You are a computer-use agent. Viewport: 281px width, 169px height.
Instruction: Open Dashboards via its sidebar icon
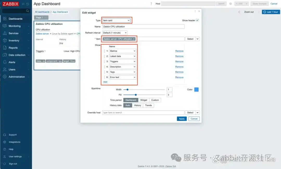pyautogui.click(x=5, y=19)
